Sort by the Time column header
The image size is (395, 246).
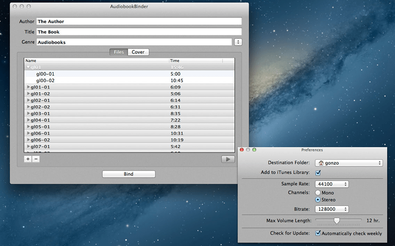tap(196, 60)
